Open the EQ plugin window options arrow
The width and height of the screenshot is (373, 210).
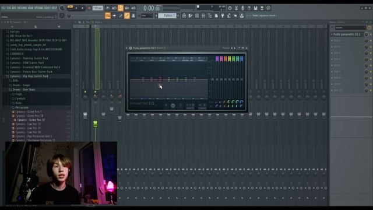coord(127,48)
